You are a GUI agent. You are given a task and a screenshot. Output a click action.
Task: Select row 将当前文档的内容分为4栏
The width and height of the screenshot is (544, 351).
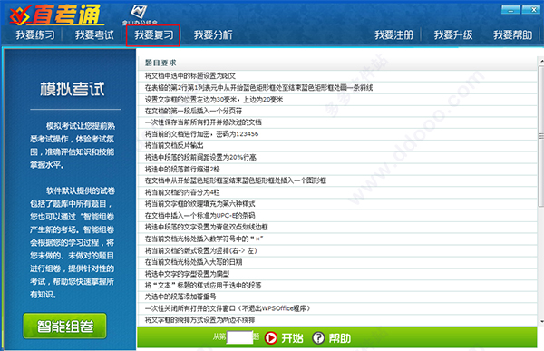click(x=337, y=192)
